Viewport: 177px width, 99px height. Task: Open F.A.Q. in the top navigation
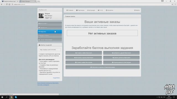coord(100,10)
